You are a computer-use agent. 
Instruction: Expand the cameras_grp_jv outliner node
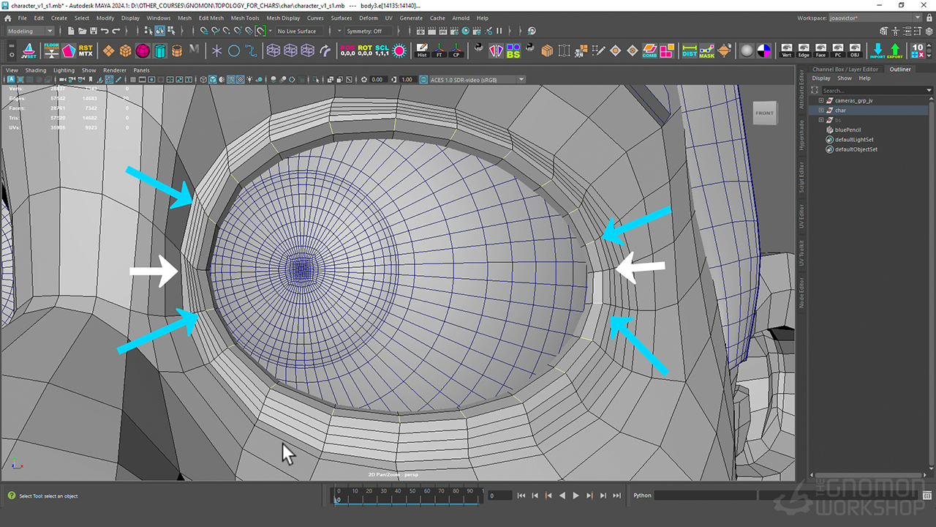click(821, 100)
